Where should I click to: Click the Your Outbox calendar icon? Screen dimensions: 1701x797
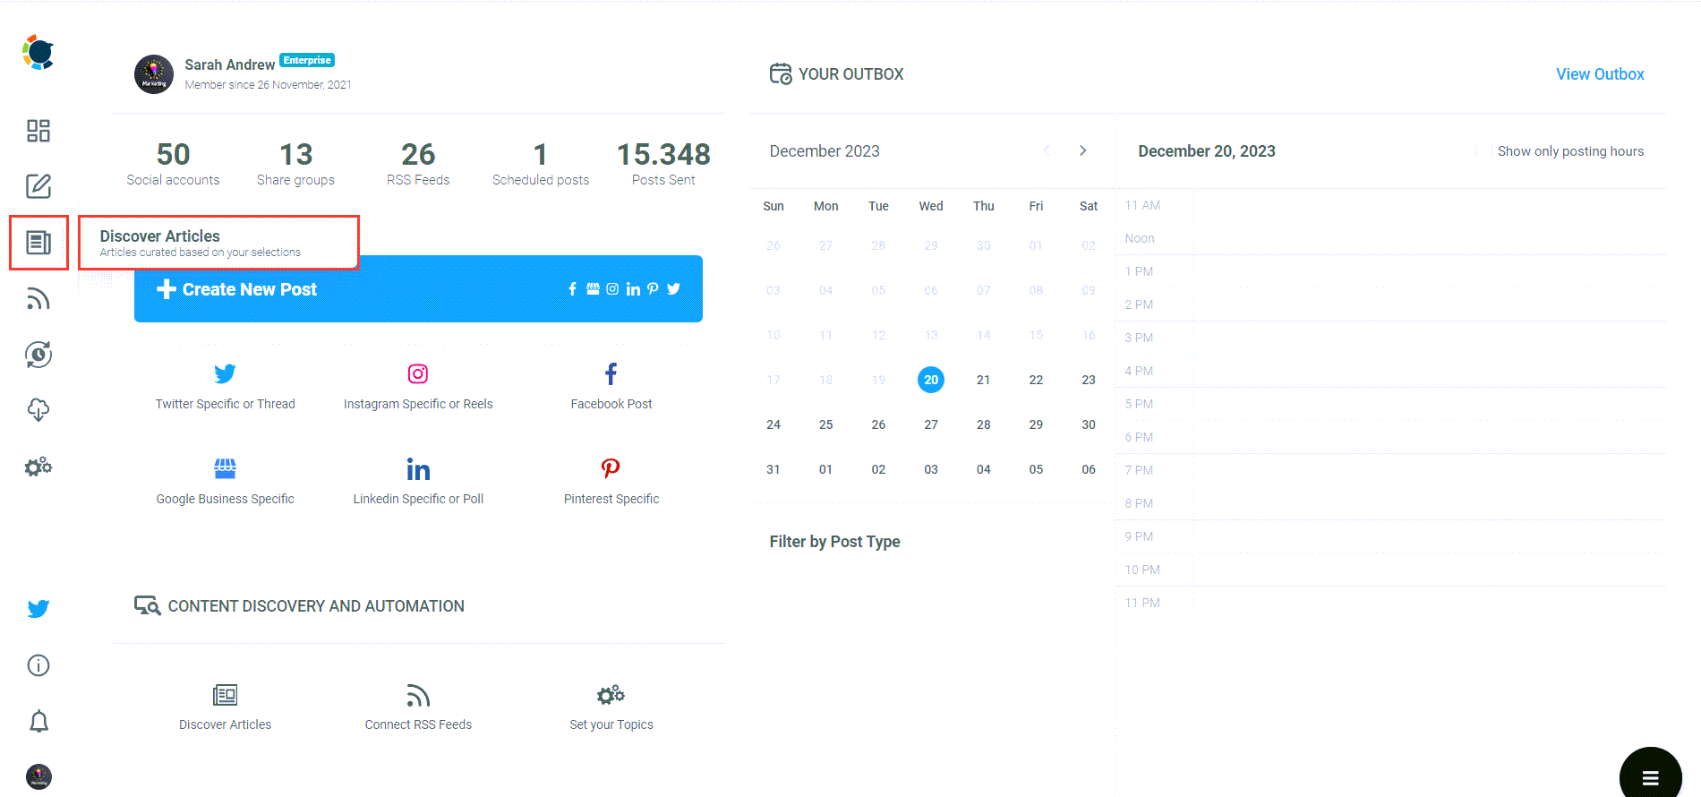coord(781,73)
